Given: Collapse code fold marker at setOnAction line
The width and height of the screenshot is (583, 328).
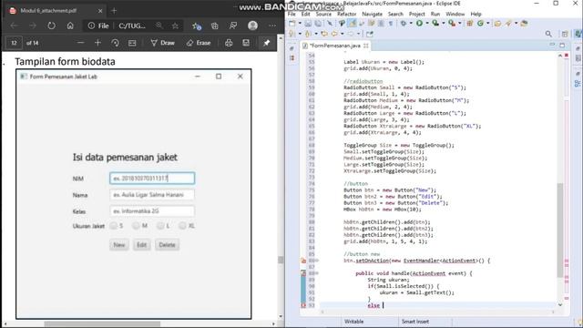Looking at the screenshot, I should pos(316,261).
